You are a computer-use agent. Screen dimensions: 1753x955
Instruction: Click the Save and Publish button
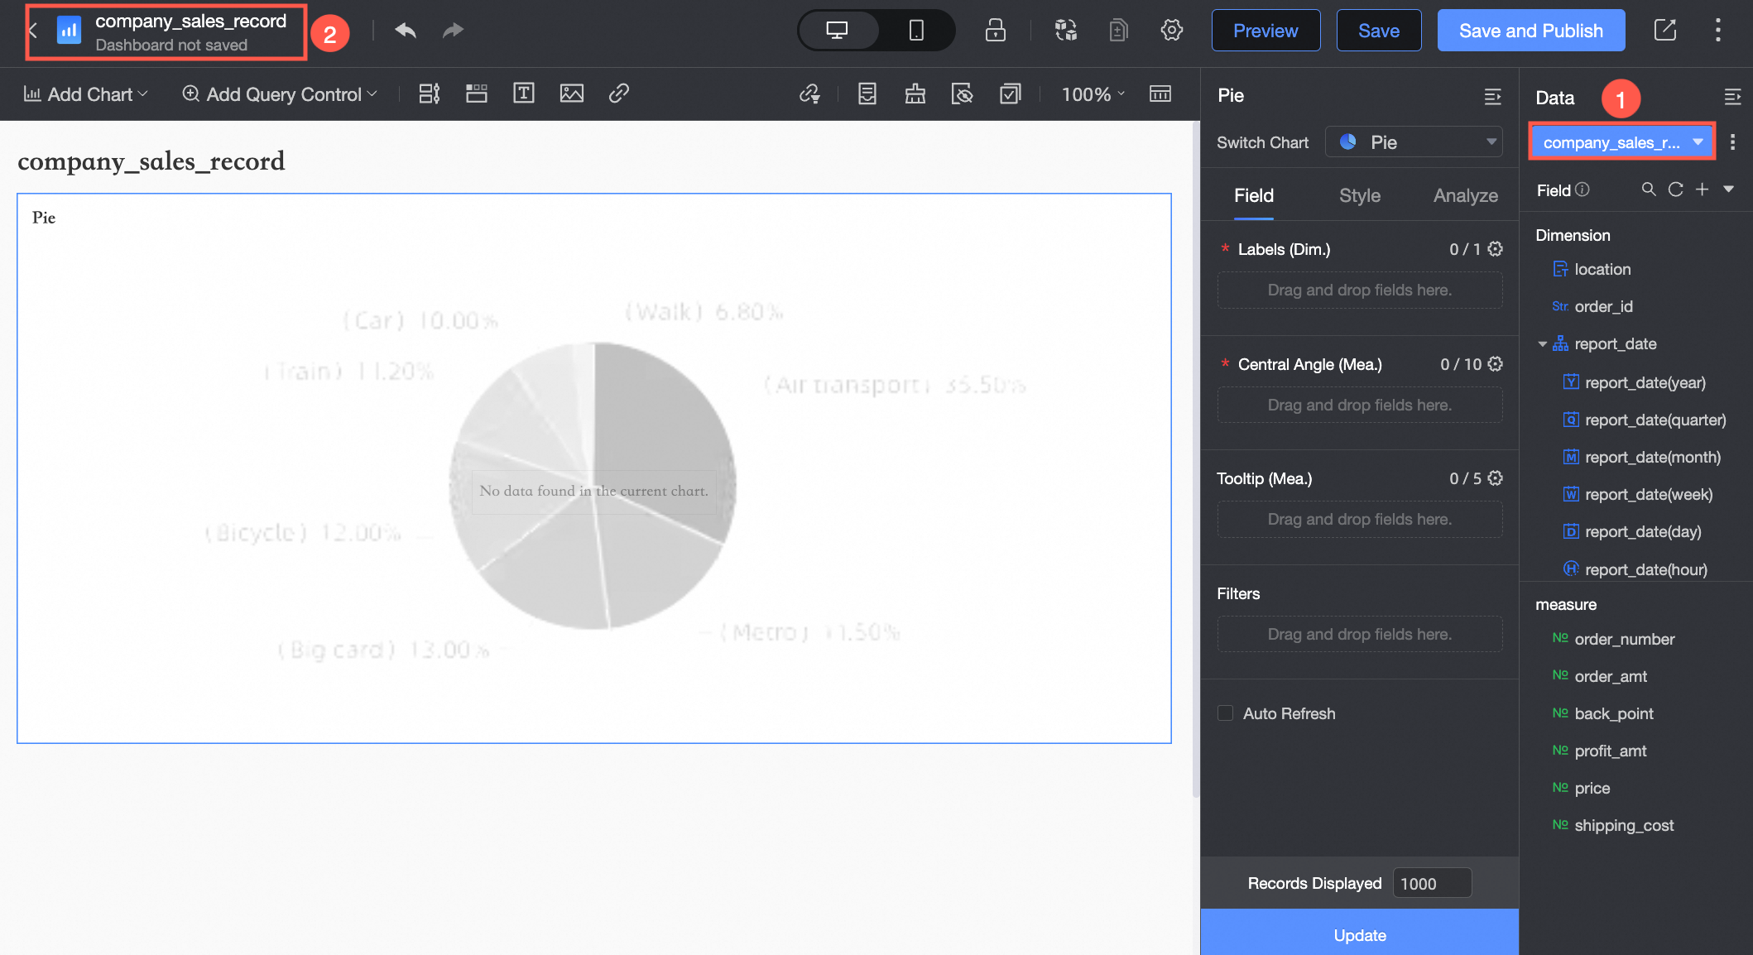tap(1530, 31)
